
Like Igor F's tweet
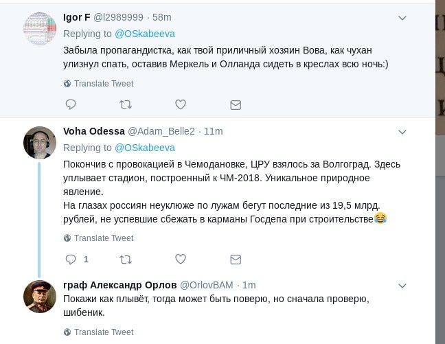pos(181,104)
